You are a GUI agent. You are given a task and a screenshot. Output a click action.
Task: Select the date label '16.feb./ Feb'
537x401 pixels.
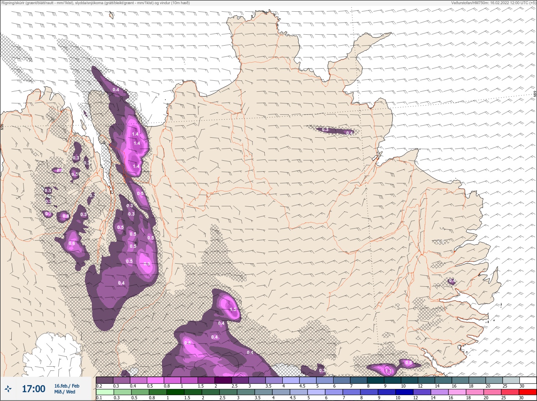67,386
